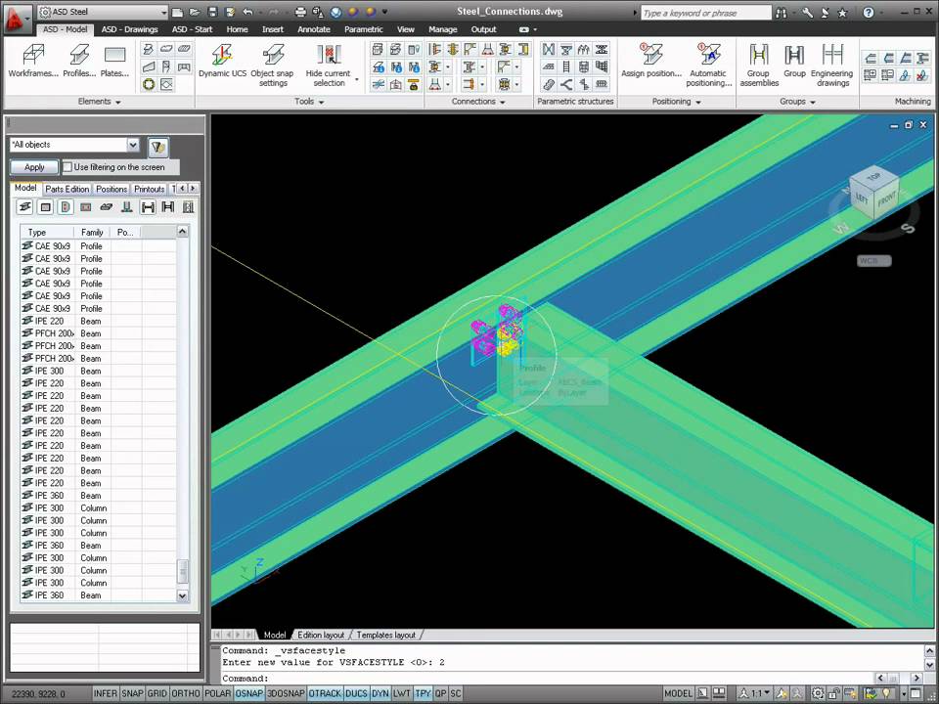Click the object list scroll down arrow
The height and width of the screenshot is (704, 939).
tap(183, 595)
